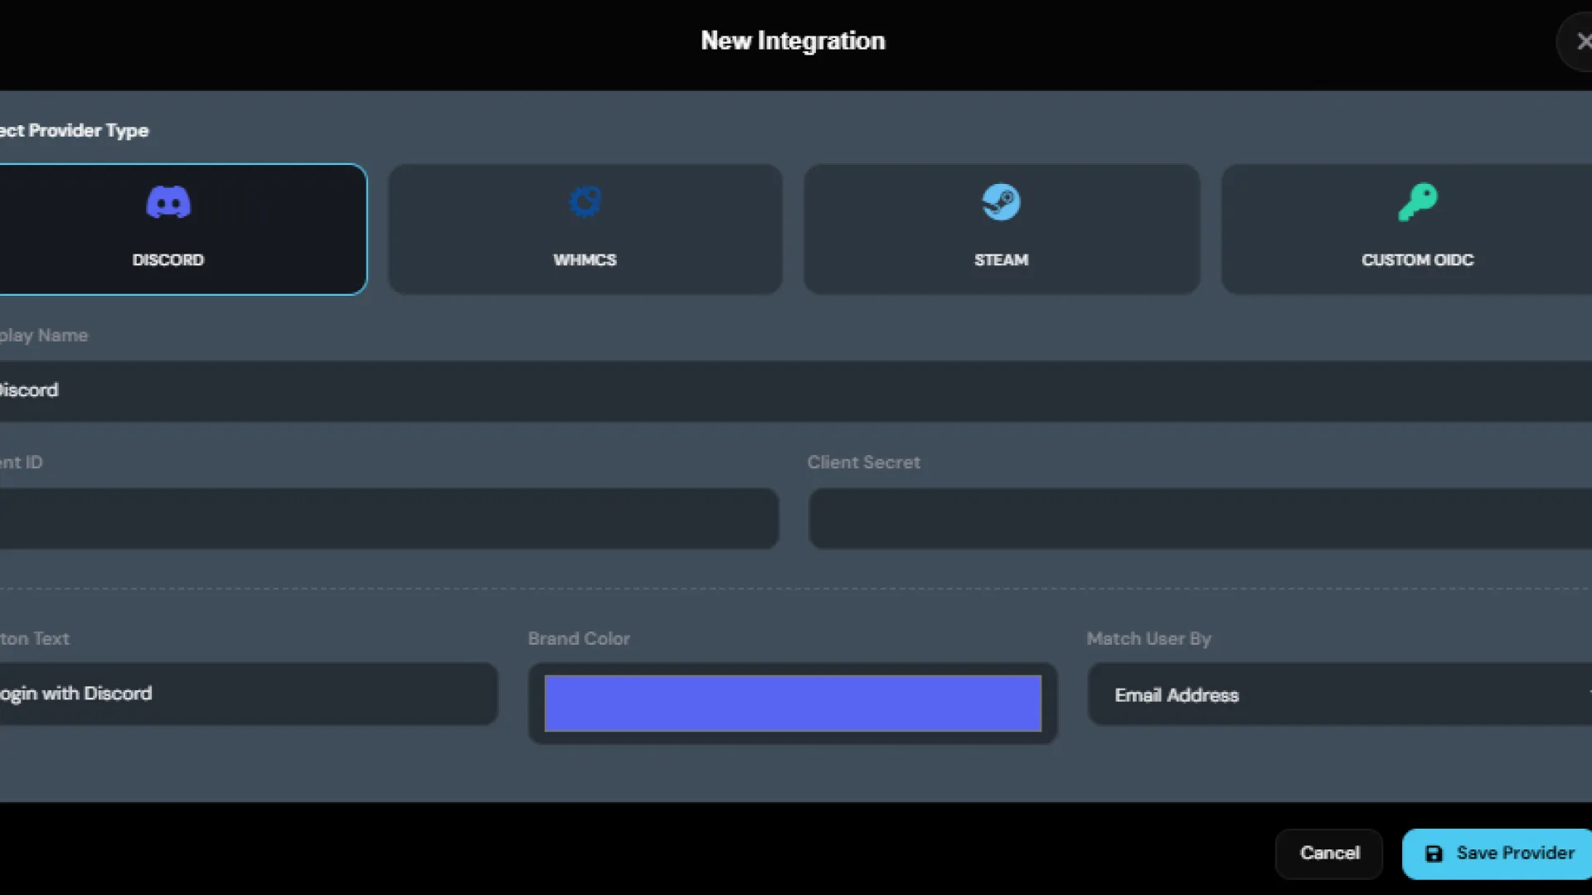The height and width of the screenshot is (895, 1592).
Task: Open the blurple Brand Color swatch
Action: coord(792,704)
